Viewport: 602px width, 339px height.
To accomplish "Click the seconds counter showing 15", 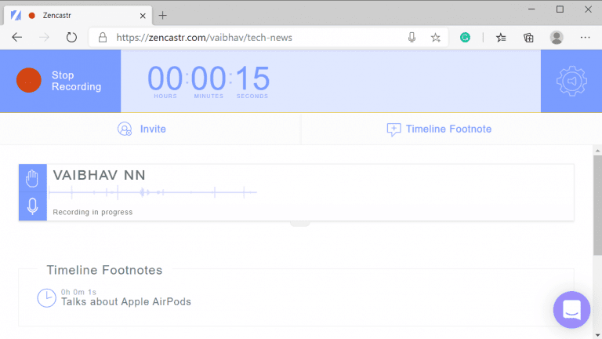I will (x=252, y=78).
